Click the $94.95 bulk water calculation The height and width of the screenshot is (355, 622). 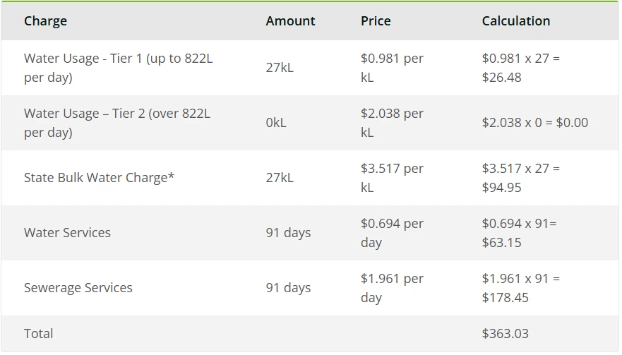coord(501,188)
